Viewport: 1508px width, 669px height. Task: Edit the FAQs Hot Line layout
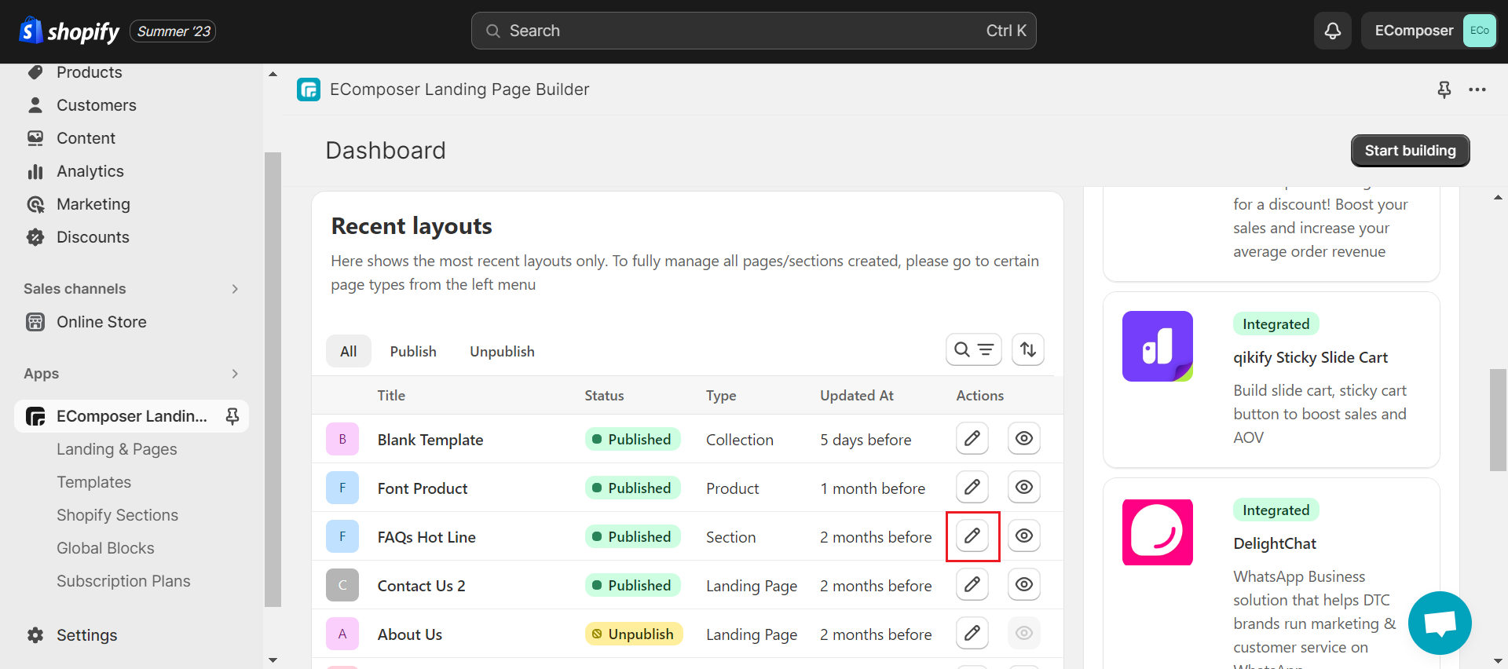click(972, 536)
